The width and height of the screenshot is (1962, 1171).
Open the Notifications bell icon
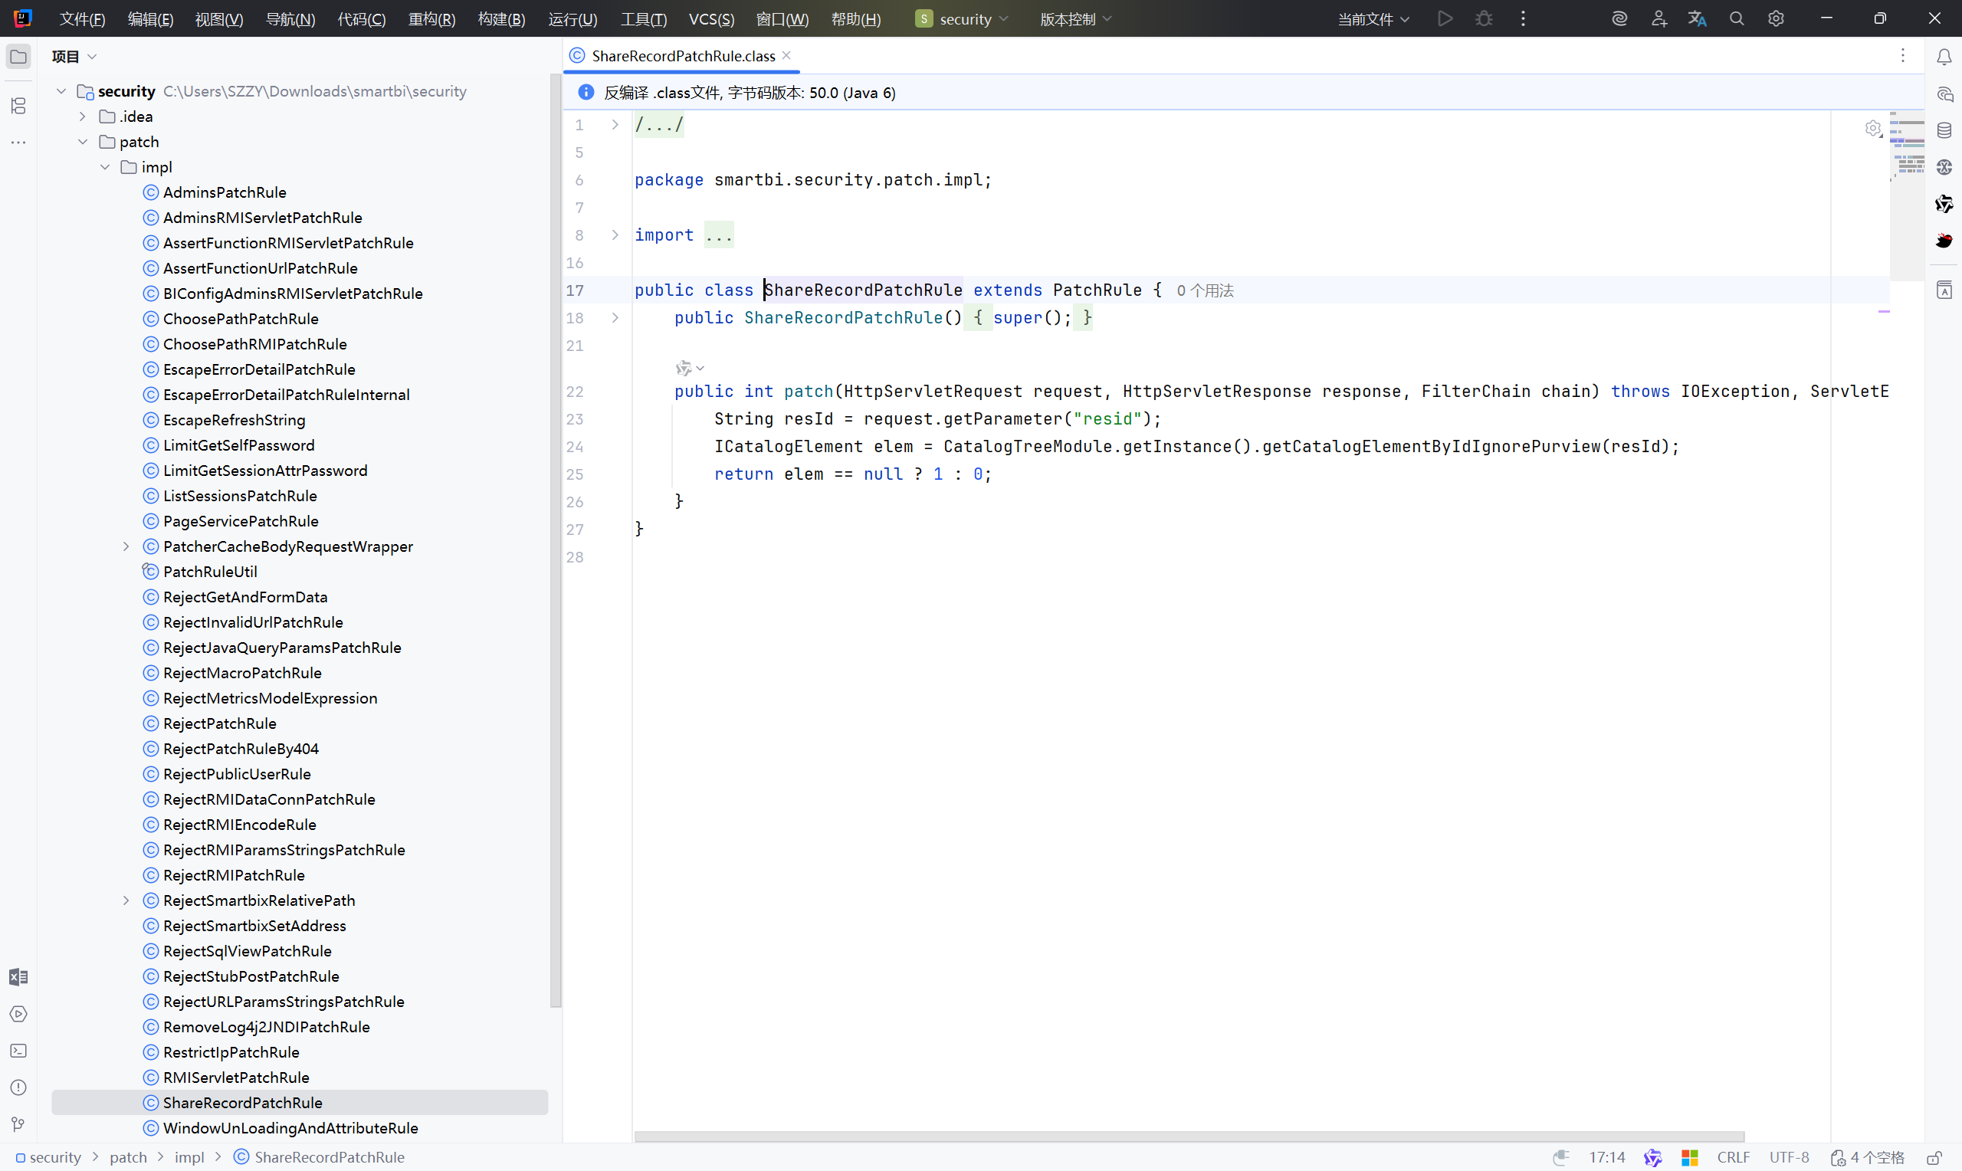[1944, 57]
